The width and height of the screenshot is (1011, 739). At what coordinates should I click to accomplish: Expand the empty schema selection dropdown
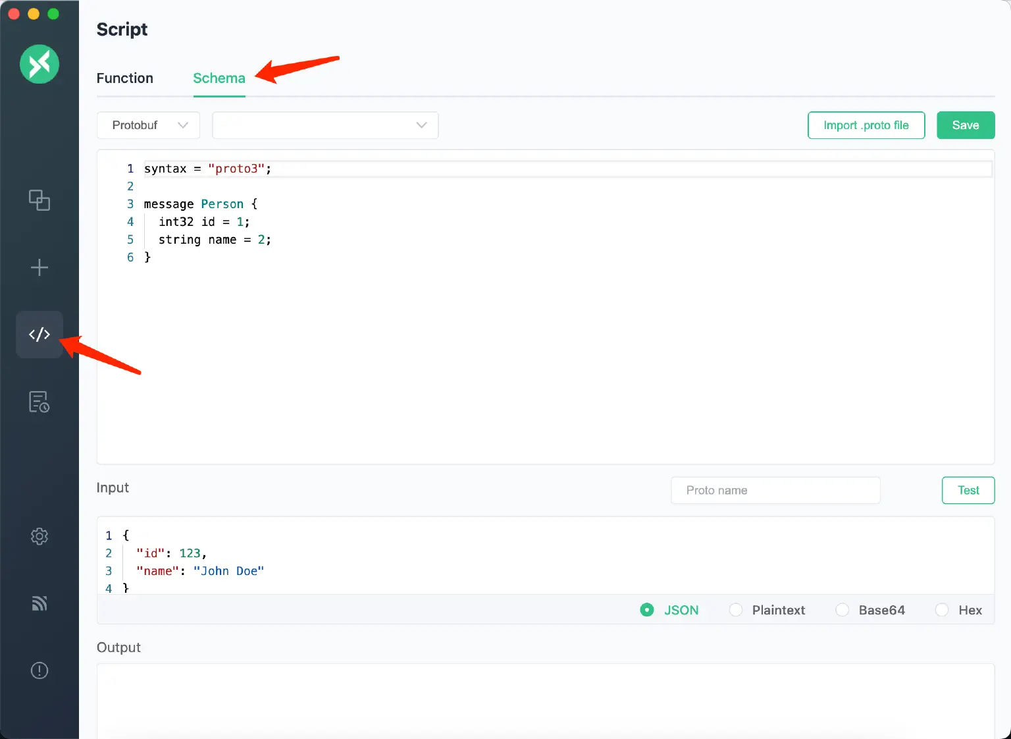point(324,125)
